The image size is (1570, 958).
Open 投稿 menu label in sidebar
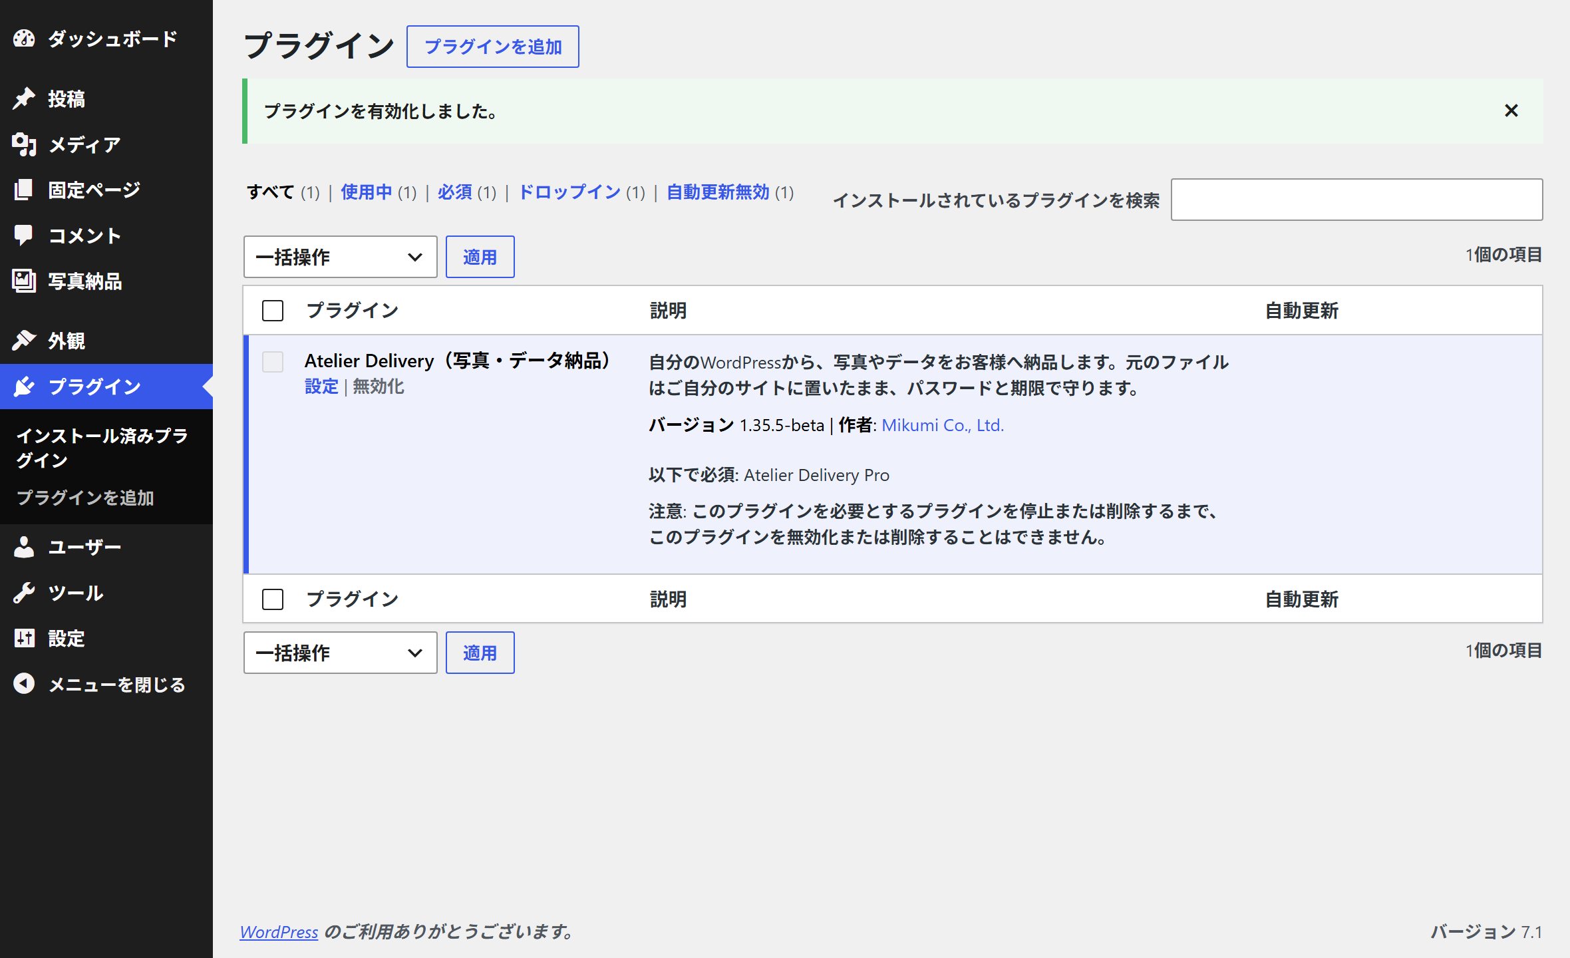click(67, 98)
